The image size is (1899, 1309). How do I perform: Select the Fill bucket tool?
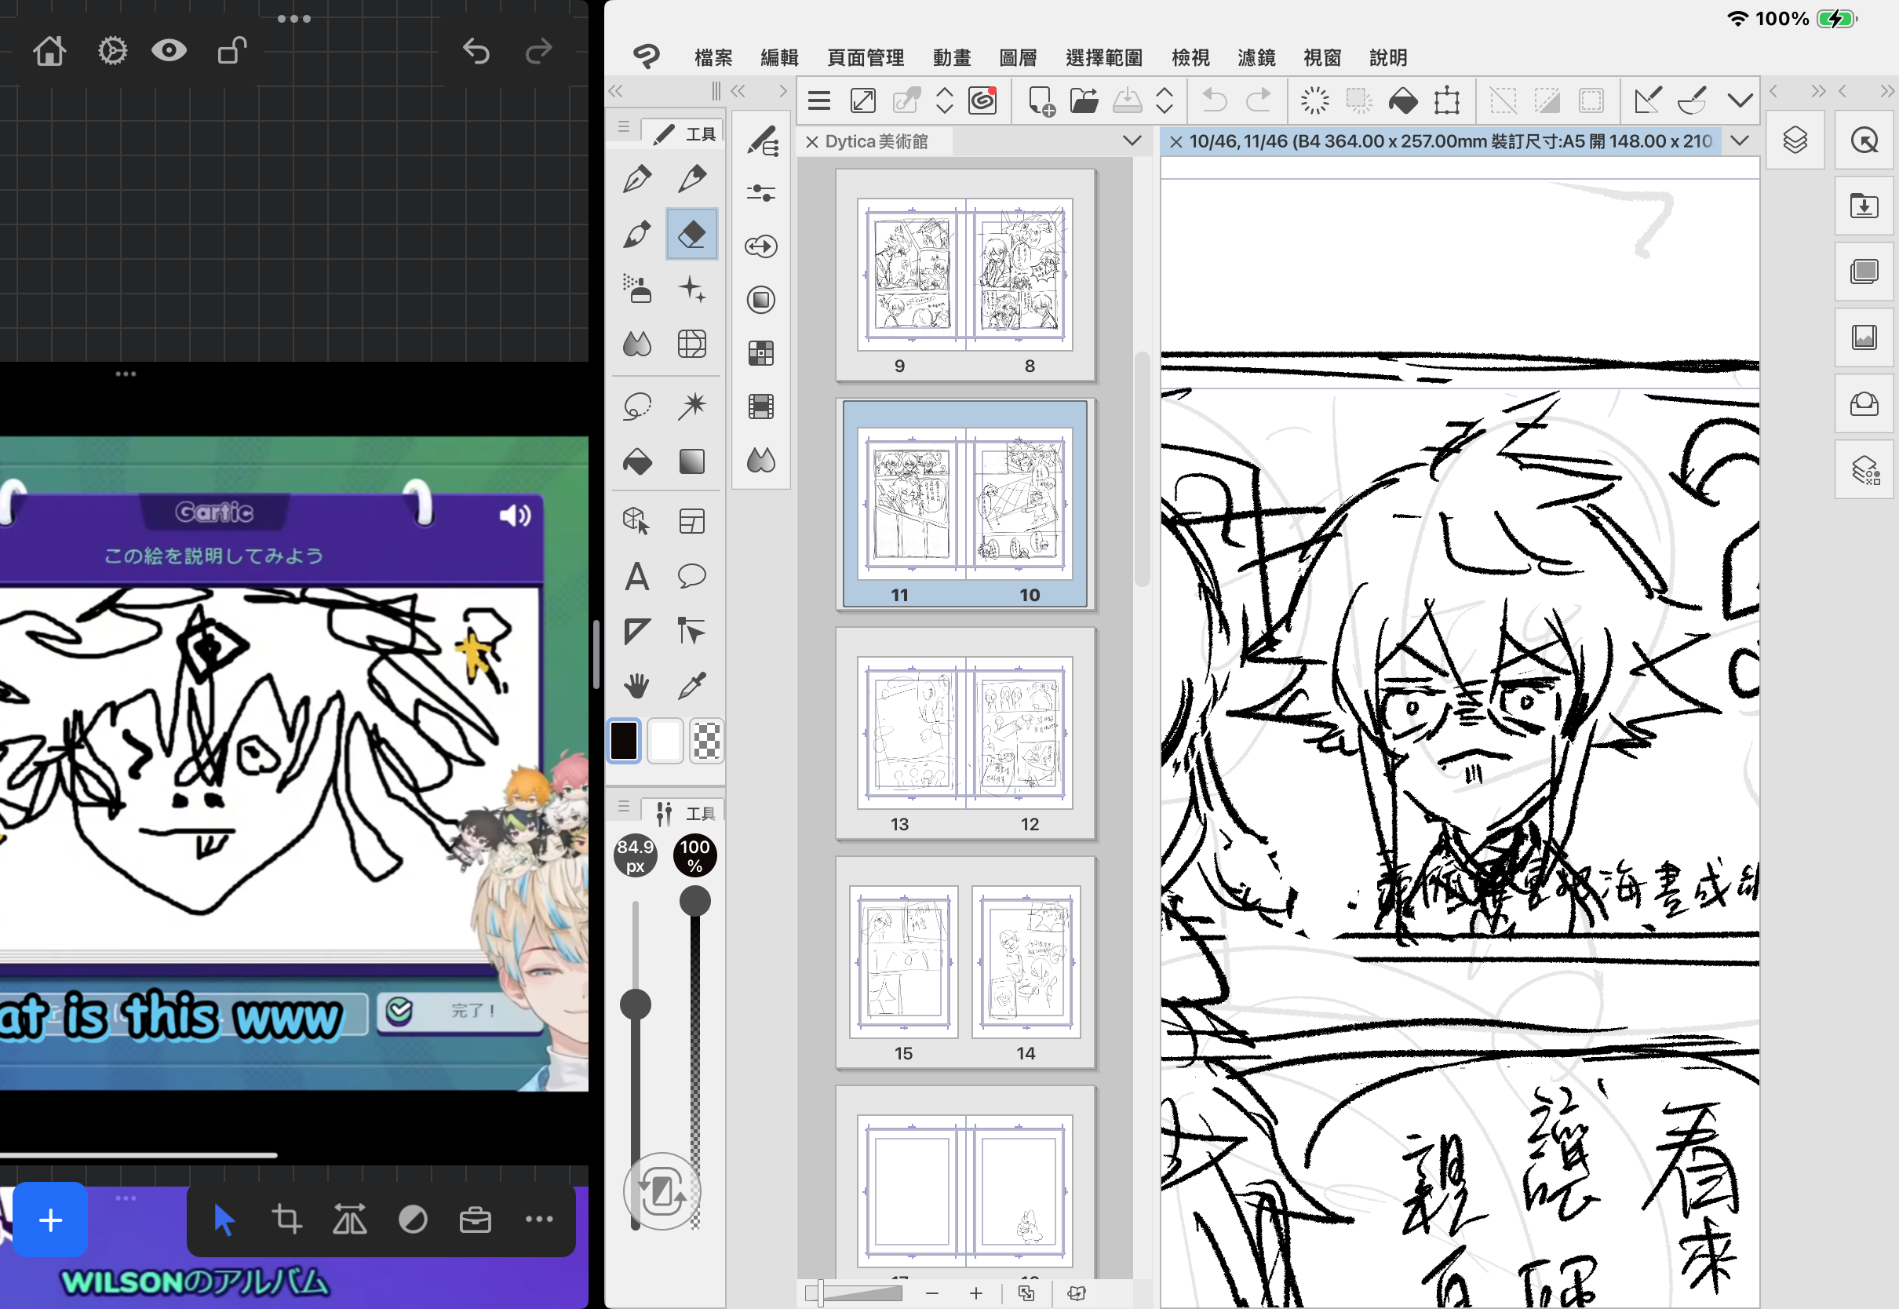637,461
